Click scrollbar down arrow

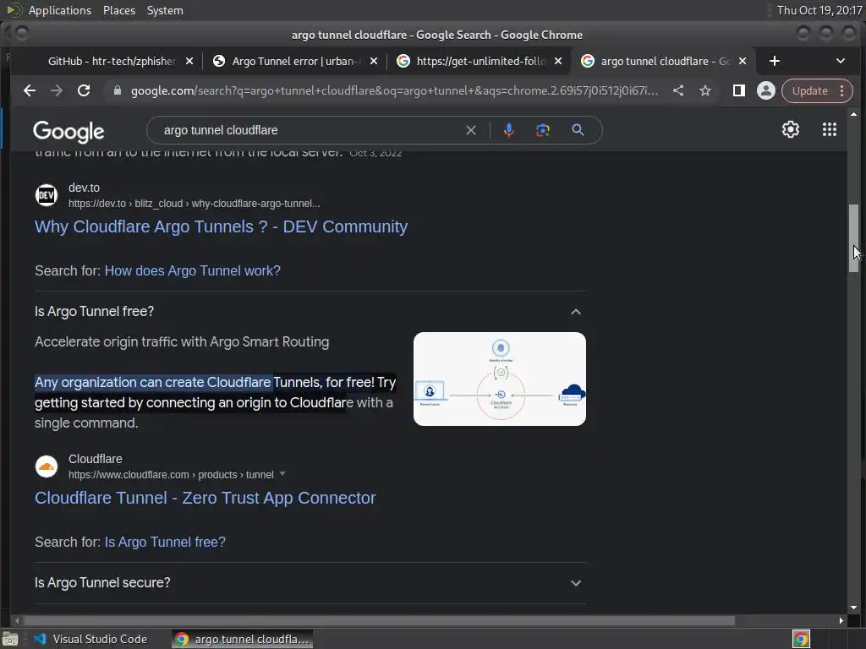click(854, 607)
